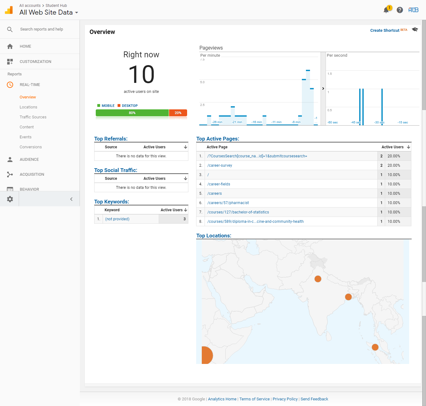Click the Google Analytics logo
426x406 pixels.
coord(9,10)
